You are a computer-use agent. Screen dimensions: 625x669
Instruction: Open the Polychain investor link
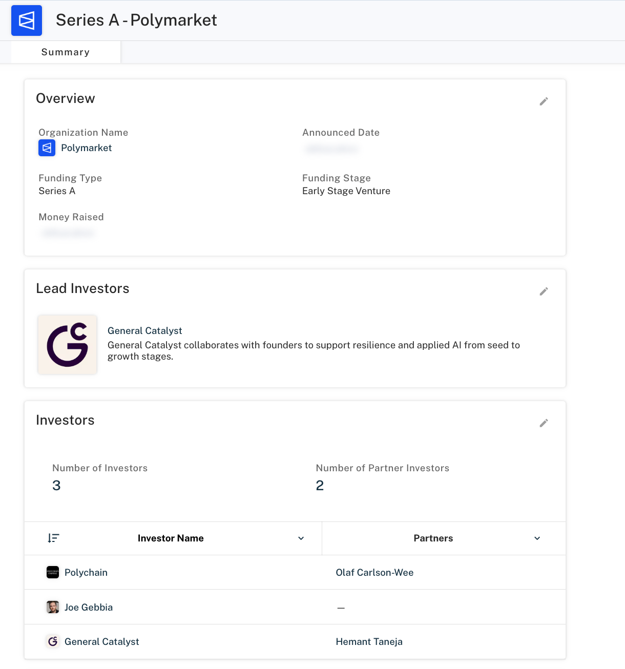click(86, 573)
